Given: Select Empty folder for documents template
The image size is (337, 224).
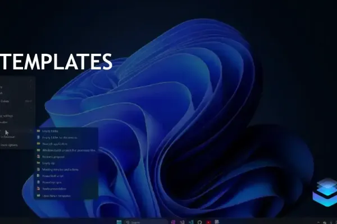Looking at the screenshot, I should 66,137.
